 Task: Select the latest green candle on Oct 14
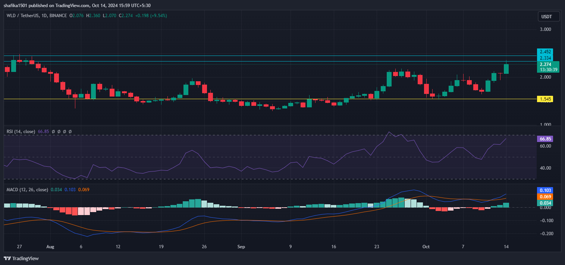point(506,69)
